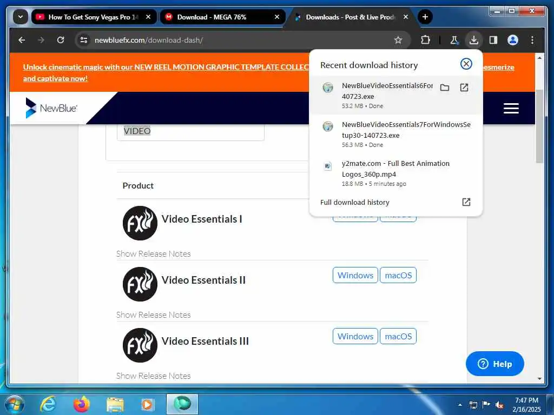The image size is (554, 415).
Task: Switch to How To Get Sony Vegas Pro tab
Action: (94, 17)
